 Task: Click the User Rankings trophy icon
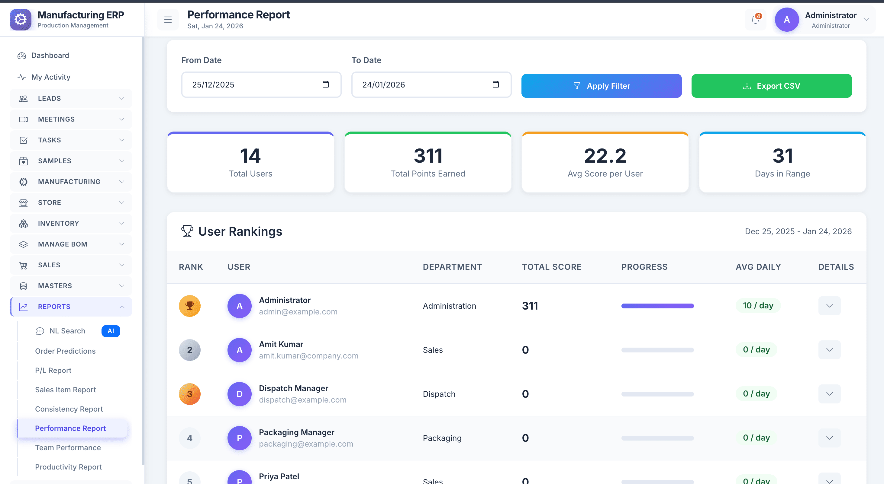coord(187,231)
